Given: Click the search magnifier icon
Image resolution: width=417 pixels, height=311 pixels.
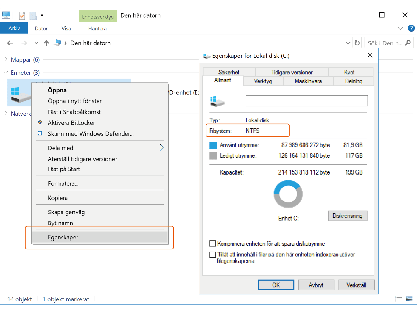Looking at the screenshot, I should [x=408, y=43].
